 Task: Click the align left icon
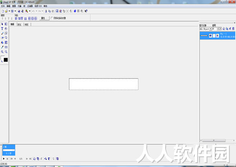16,18
